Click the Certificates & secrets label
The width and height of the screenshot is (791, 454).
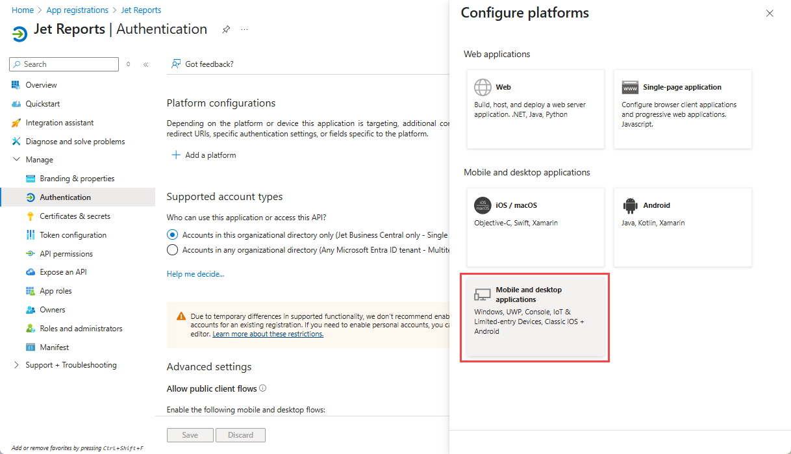tap(75, 216)
